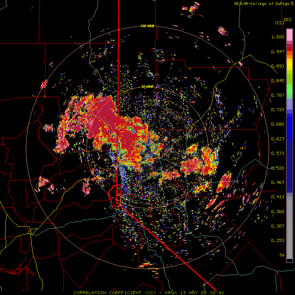Screen dimensions: 295x295
Task: Click the 0.307 scale value
Action: (278, 226)
